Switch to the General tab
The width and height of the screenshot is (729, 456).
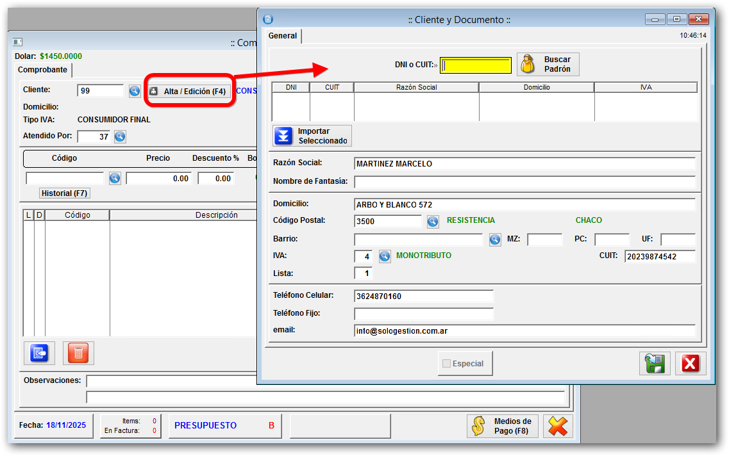[282, 36]
